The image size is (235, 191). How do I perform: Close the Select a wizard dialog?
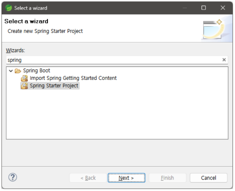coord(223,8)
